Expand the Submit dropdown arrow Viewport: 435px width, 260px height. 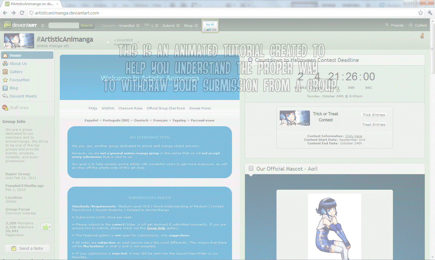[x=178, y=26]
